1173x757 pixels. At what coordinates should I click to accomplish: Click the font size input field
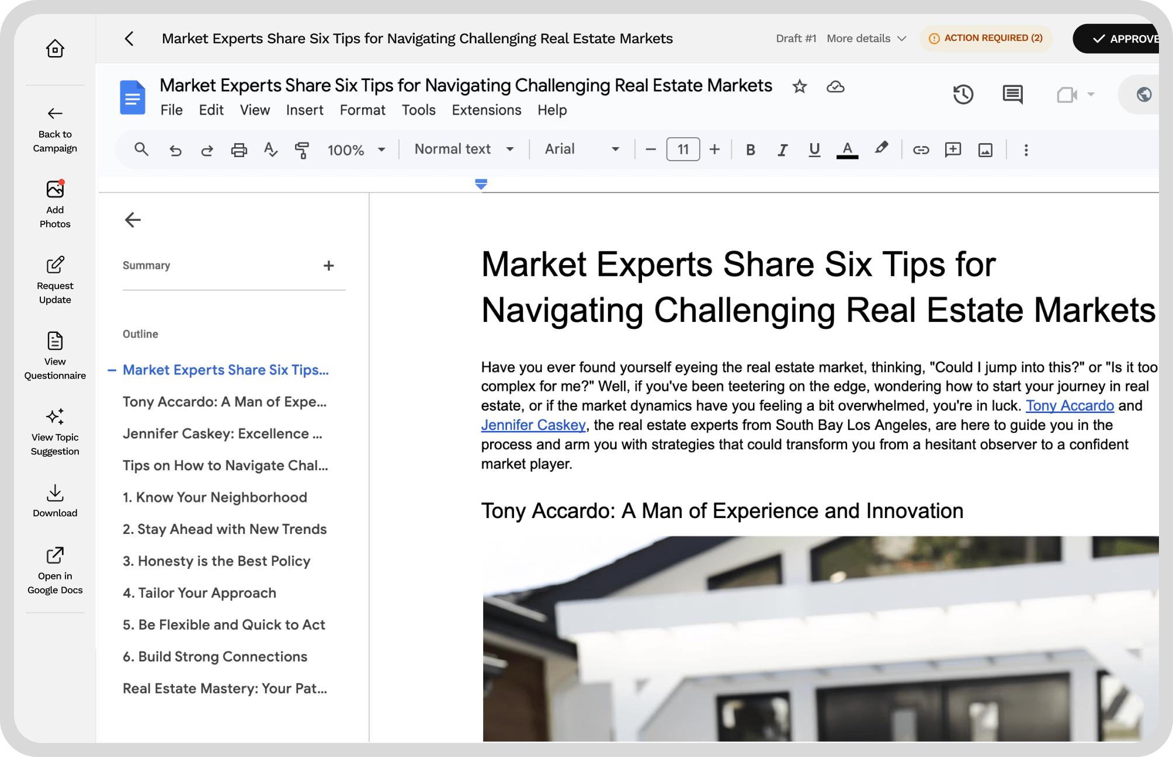(682, 150)
